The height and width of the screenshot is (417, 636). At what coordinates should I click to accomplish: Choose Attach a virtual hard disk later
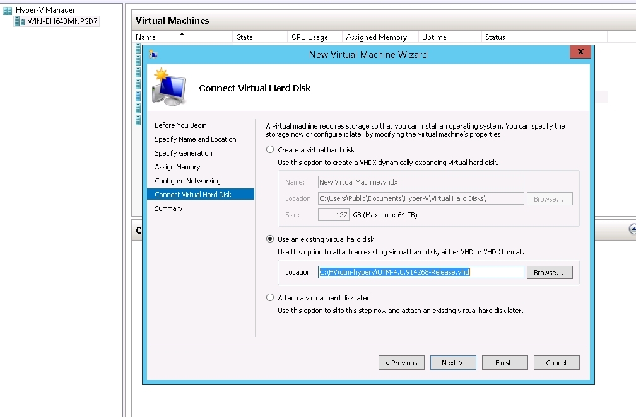coord(270,298)
